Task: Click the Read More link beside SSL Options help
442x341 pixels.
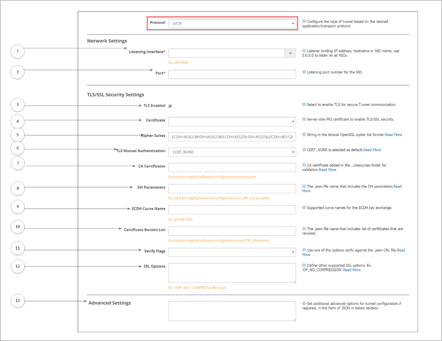Action: coord(351,270)
